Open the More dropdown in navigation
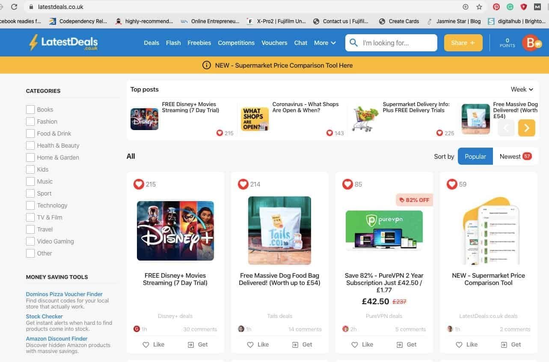Image resolution: width=549 pixels, height=362 pixels. [325, 43]
